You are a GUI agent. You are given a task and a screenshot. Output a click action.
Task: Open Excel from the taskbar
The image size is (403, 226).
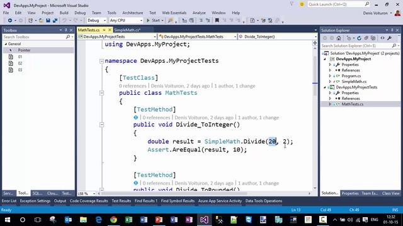pyautogui.click(x=128, y=220)
